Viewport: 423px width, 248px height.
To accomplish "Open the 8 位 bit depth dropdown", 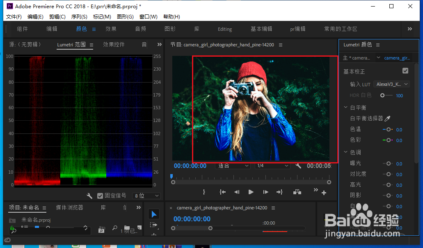I will 146,196.
